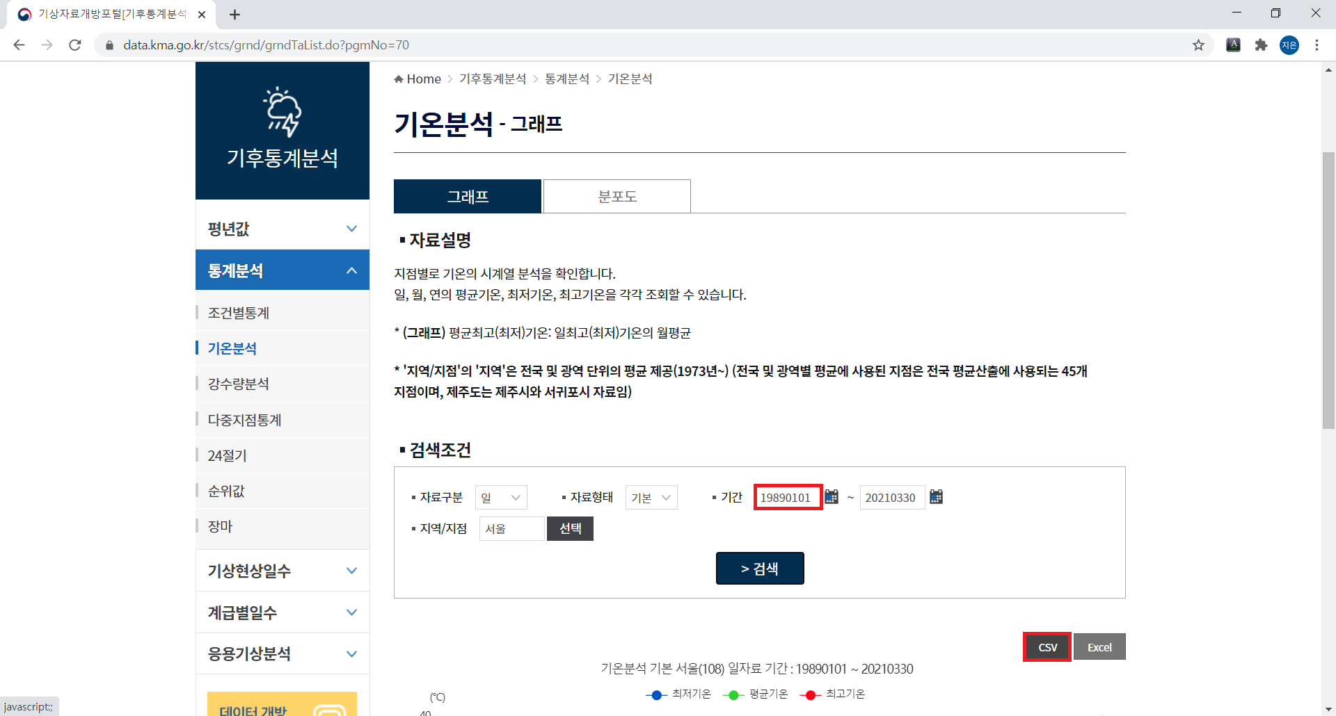The width and height of the screenshot is (1336, 716).
Task: Click the dark extension icon in the toolbar
Action: click(x=1233, y=45)
